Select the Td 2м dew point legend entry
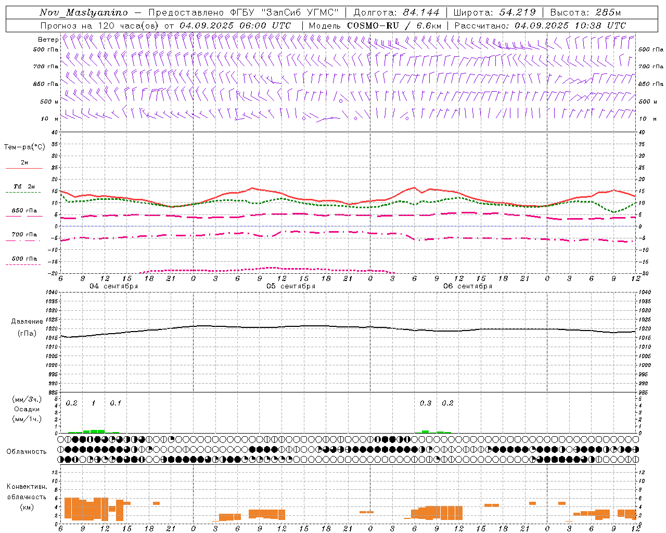This screenshot has height=533, width=666. pyautogui.click(x=24, y=186)
